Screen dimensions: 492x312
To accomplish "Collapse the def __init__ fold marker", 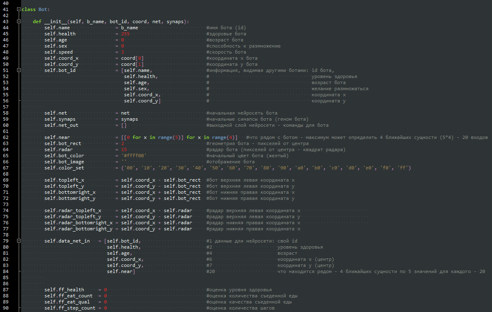I will click(x=19, y=21).
